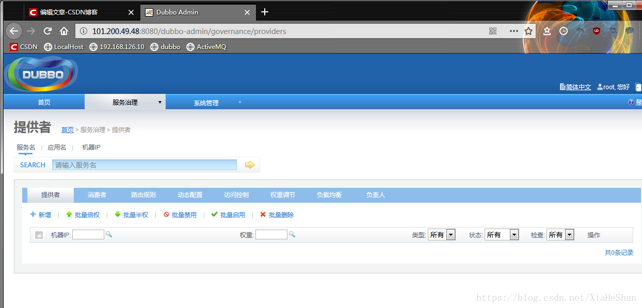The width and height of the screenshot is (642, 308).
Task: Click the magnifier next to 权重 field
Action: tap(292, 234)
